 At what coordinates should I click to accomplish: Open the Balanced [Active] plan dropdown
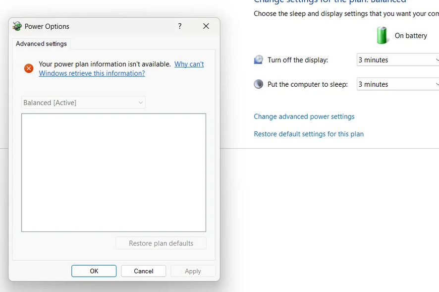click(x=83, y=103)
